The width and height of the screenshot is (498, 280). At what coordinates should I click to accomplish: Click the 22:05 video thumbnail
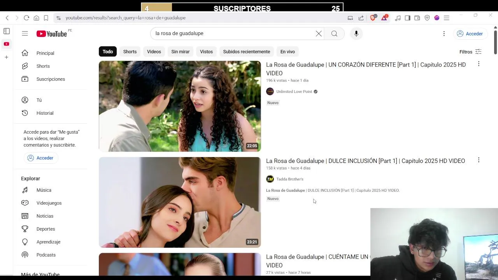tap(180, 106)
